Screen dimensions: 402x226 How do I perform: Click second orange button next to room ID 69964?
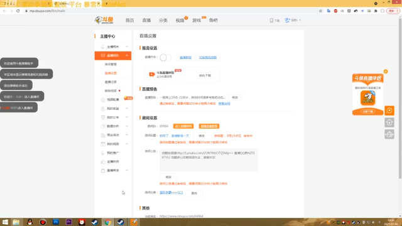209,126
